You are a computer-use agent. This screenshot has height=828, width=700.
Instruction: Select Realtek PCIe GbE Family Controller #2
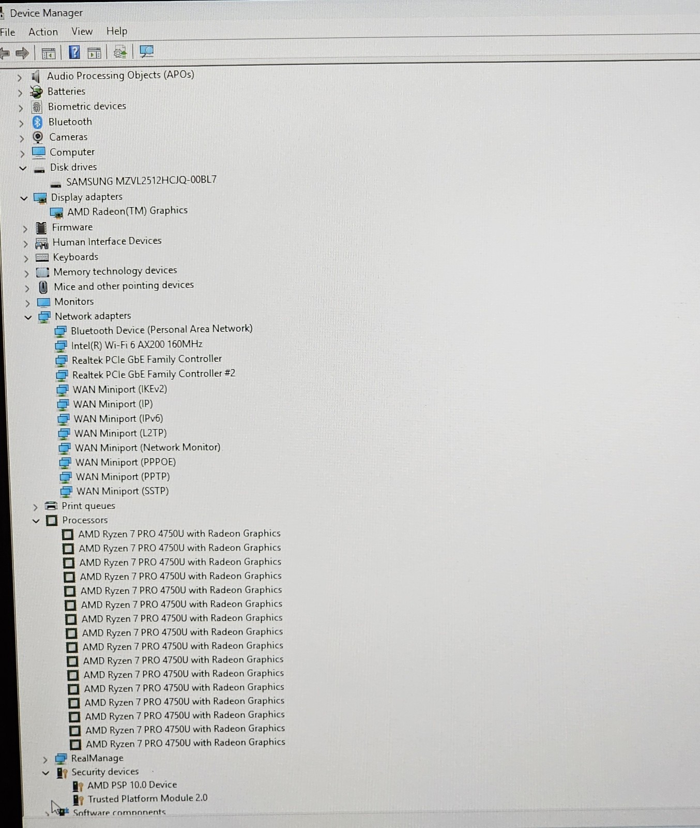(154, 374)
